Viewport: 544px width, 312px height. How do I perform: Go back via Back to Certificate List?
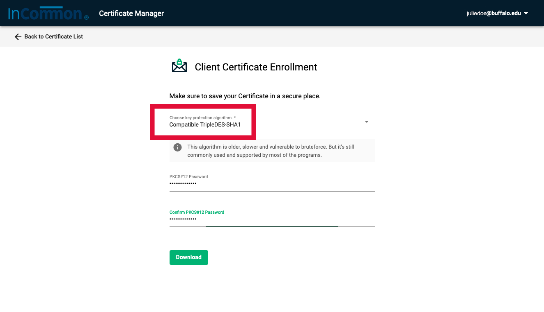53,37
